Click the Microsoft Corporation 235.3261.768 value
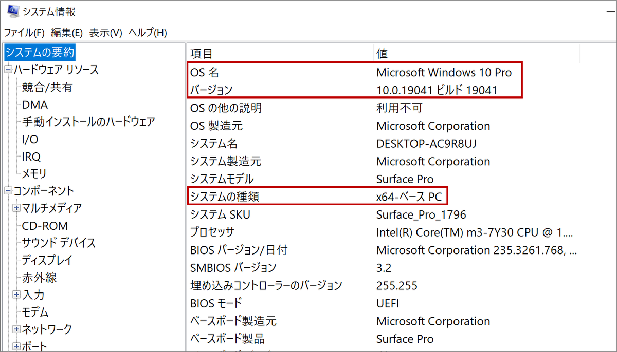This screenshot has height=352, width=617. point(477,250)
